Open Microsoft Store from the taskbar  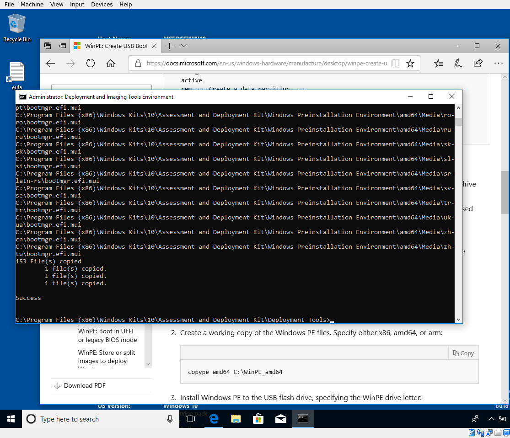[x=258, y=419]
